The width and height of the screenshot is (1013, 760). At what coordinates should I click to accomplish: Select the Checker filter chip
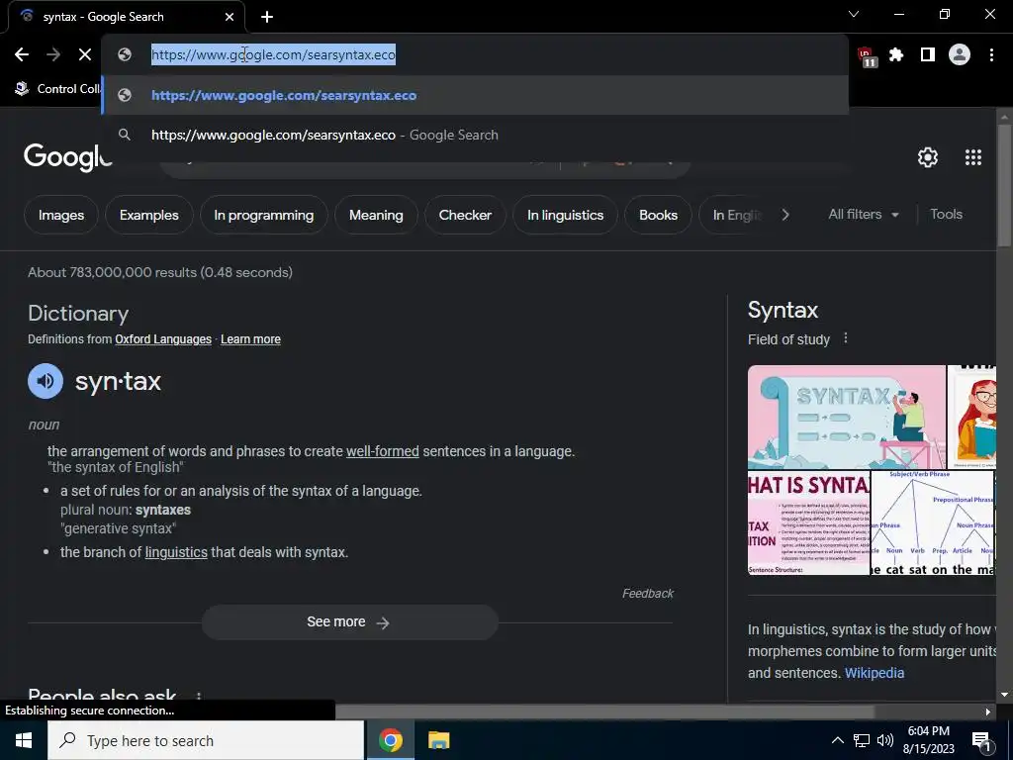coord(465,215)
